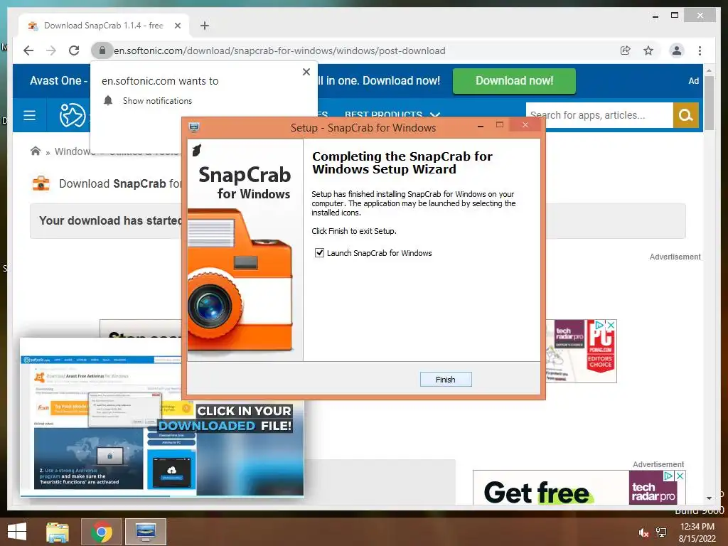Image resolution: width=728 pixels, height=546 pixels.
Task: Click the Softonic logo icon
Action: [x=73, y=115]
